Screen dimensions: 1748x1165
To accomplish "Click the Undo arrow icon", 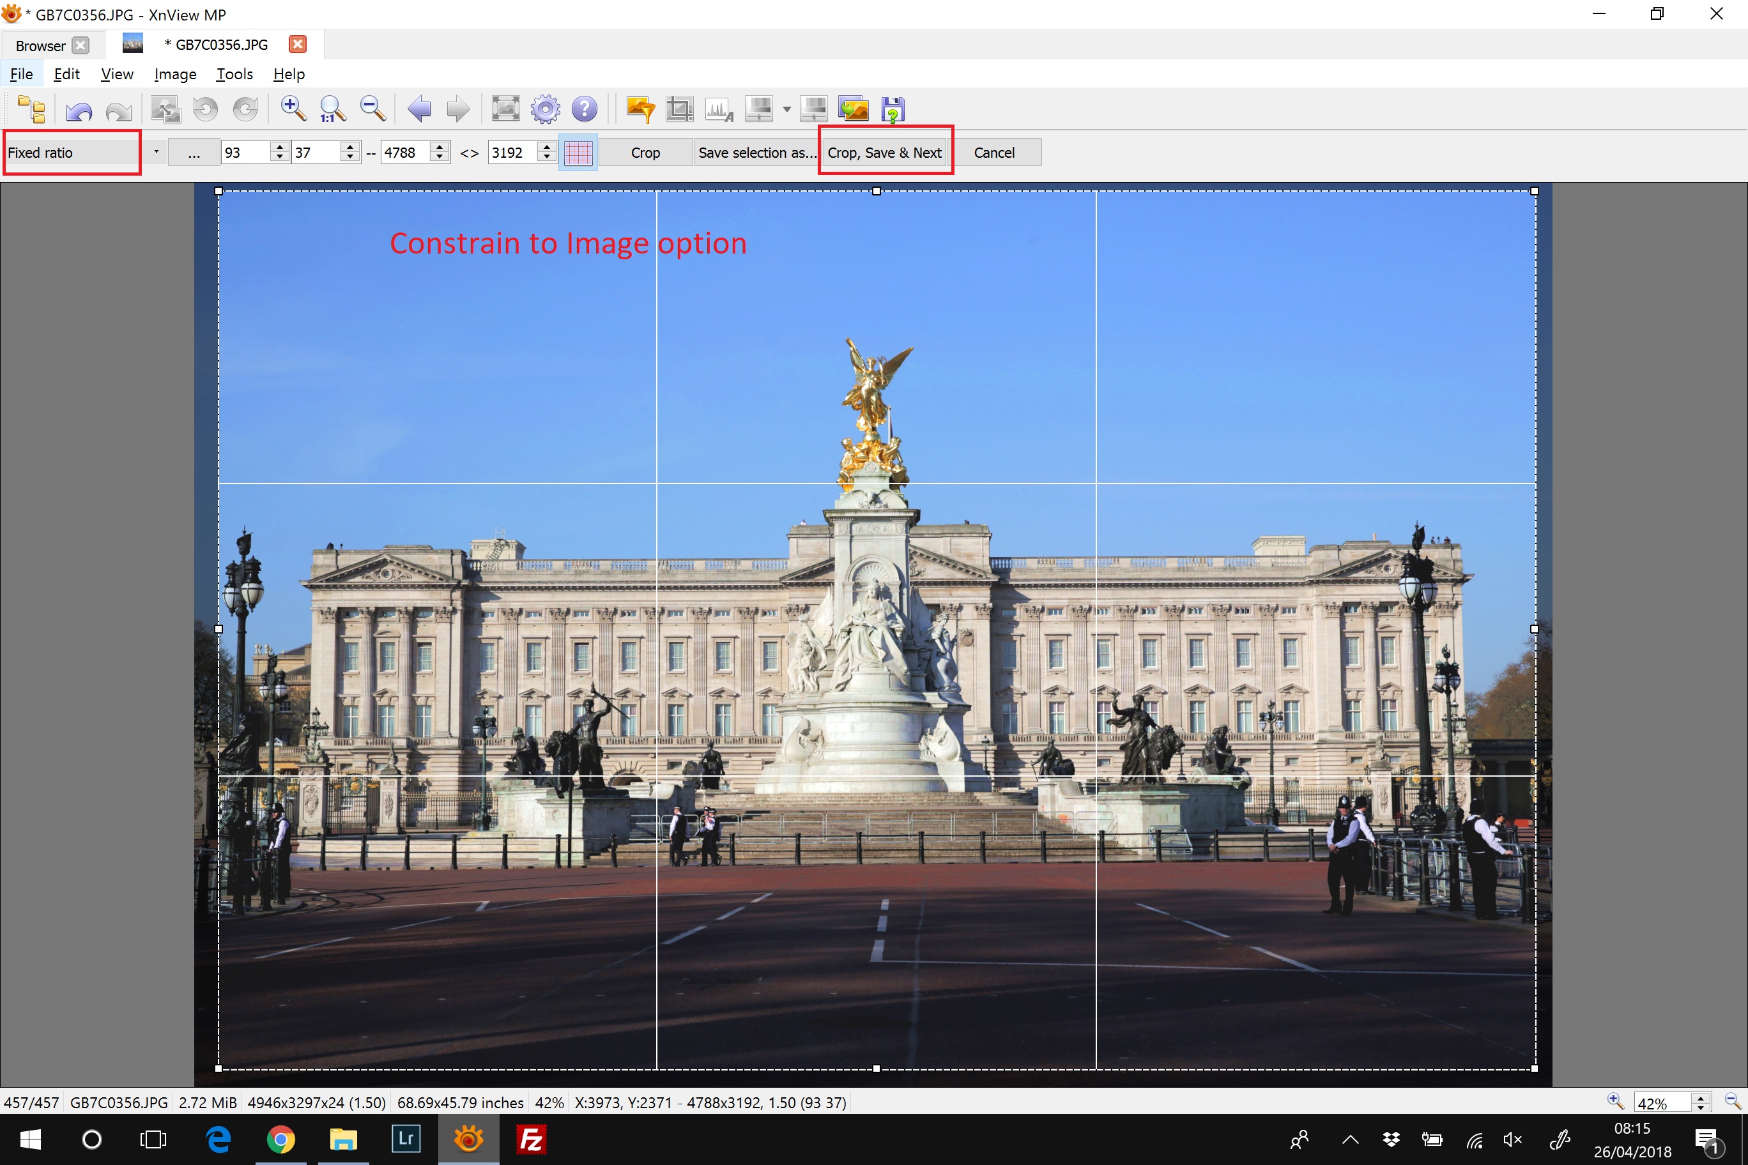I will (79, 110).
